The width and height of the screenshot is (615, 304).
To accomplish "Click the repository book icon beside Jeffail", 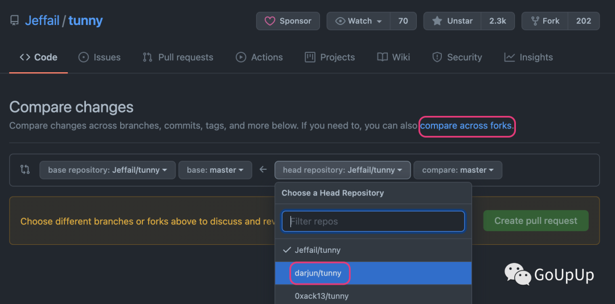I will point(14,20).
